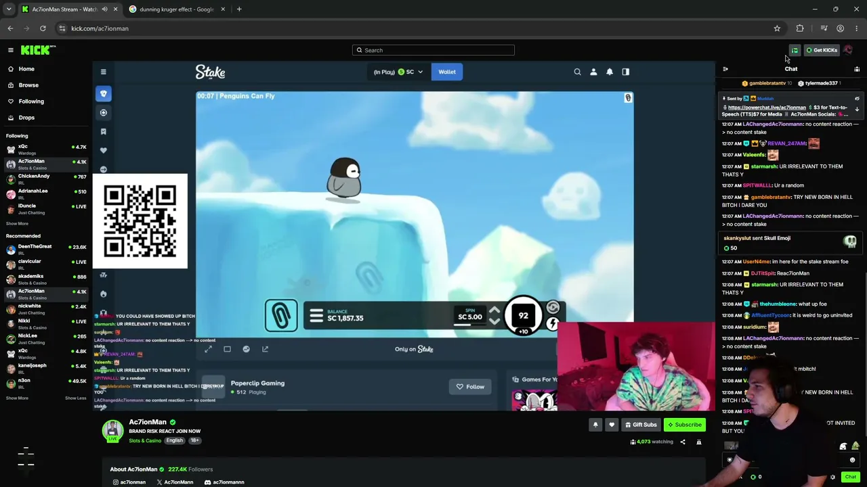The width and height of the screenshot is (867, 487).
Task: Toggle the Stake side panel icon
Action: point(626,72)
